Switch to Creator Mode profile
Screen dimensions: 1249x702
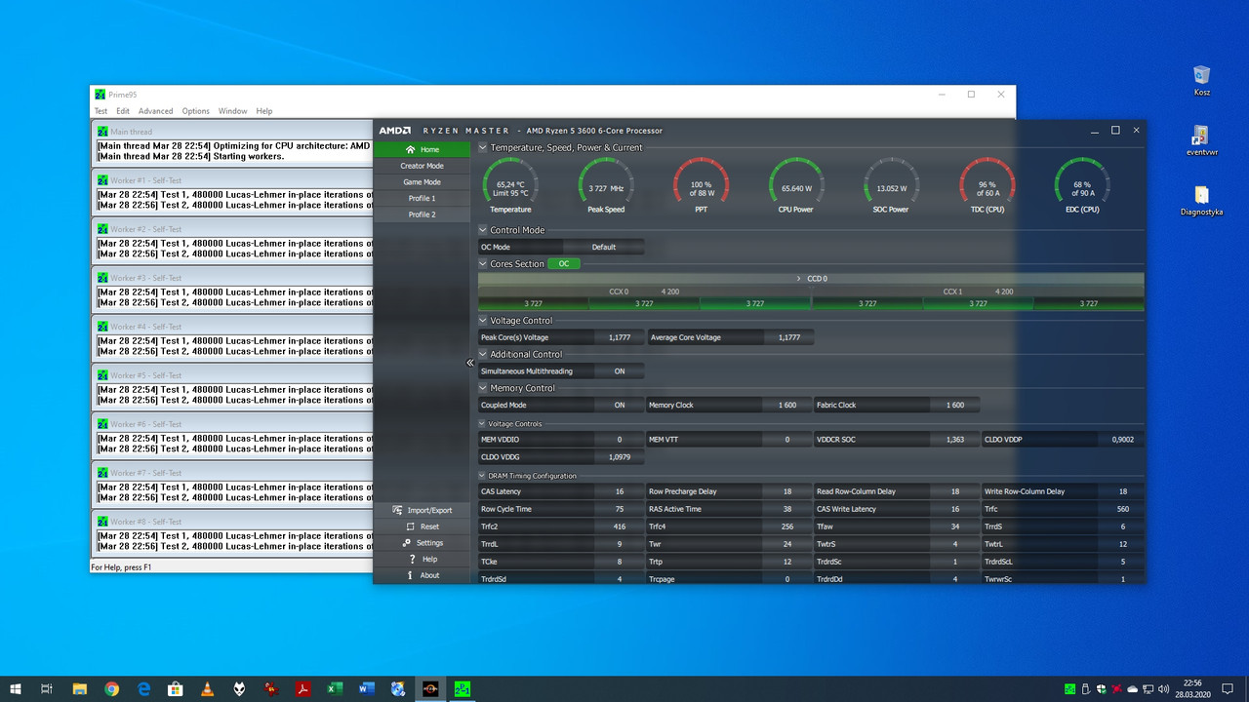click(x=422, y=166)
